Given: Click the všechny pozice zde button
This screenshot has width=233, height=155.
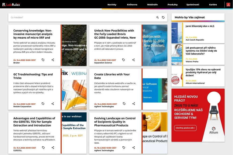Looking at the screenshot, I should pyautogui.click(x=185, y=128).
